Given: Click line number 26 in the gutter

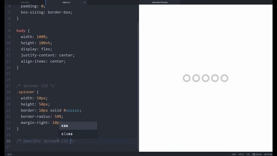Looking at the screenshot, I should coord(8,141).
